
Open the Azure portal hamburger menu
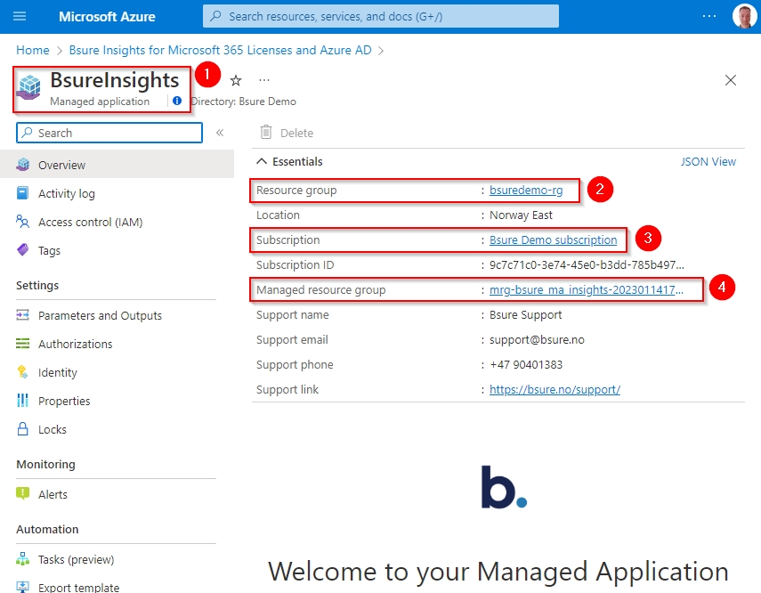click(20, 16)
